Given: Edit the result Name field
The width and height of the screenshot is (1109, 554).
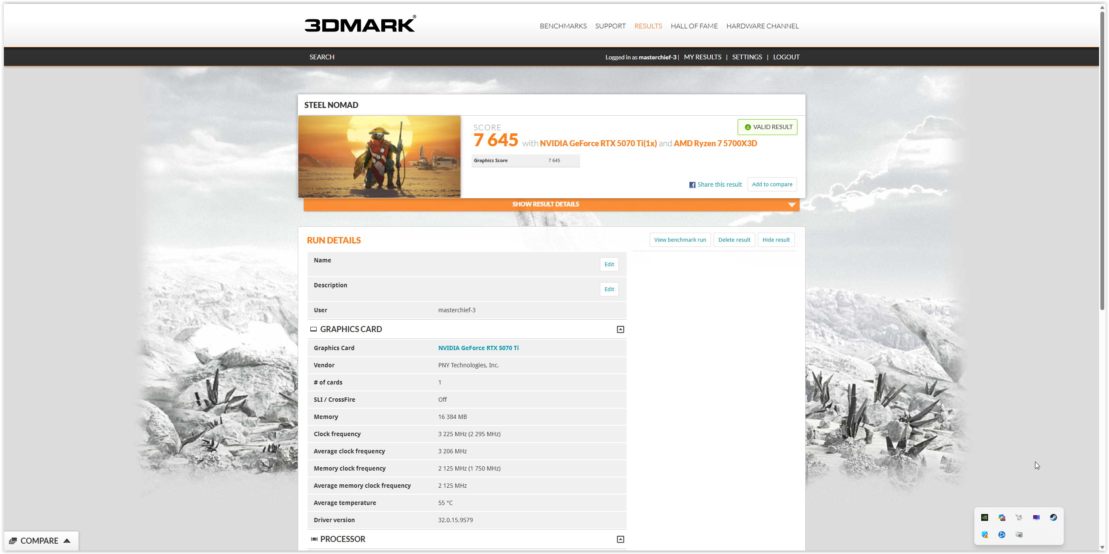Looking at the screenshot, I should pyautogui.click(x=609, y=264).
